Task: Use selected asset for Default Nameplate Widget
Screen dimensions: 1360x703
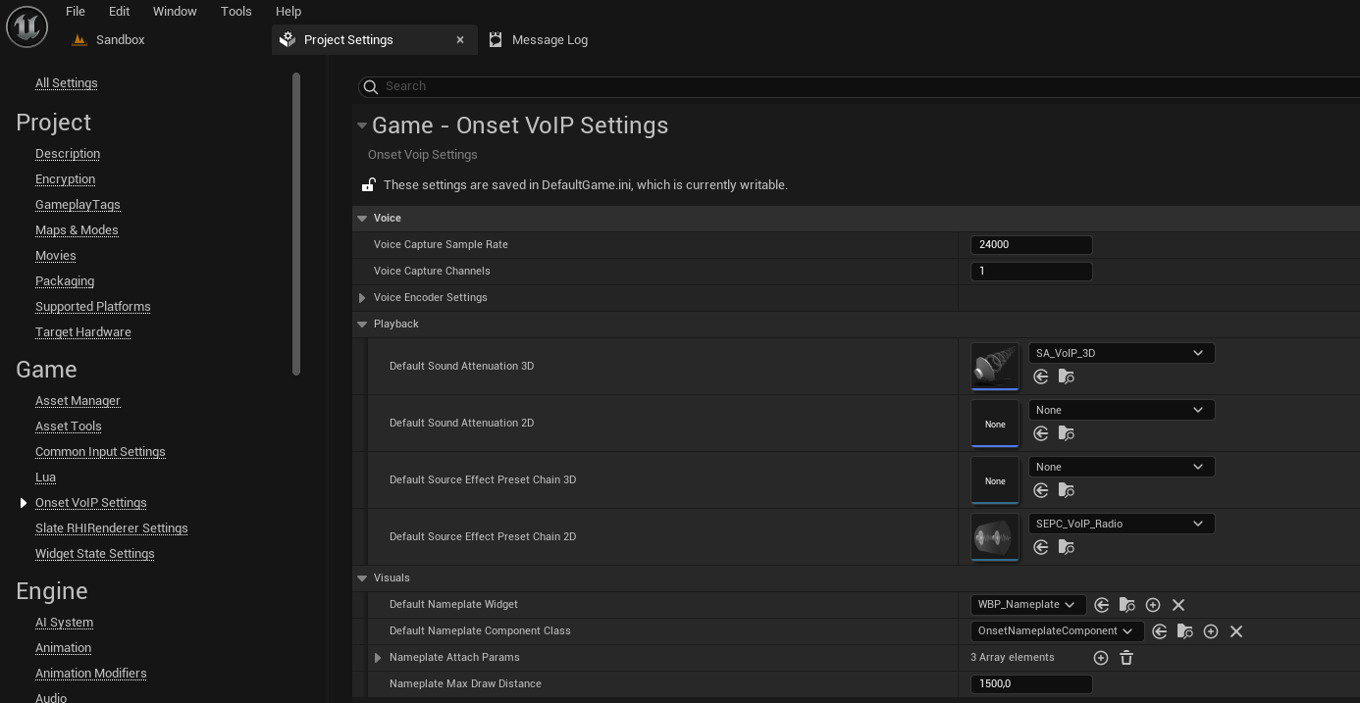Action: 1102,605
